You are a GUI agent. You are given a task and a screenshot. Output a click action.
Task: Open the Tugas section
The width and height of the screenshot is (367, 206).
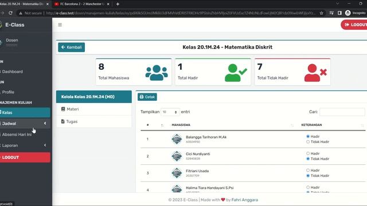click(x=93, y=121)
